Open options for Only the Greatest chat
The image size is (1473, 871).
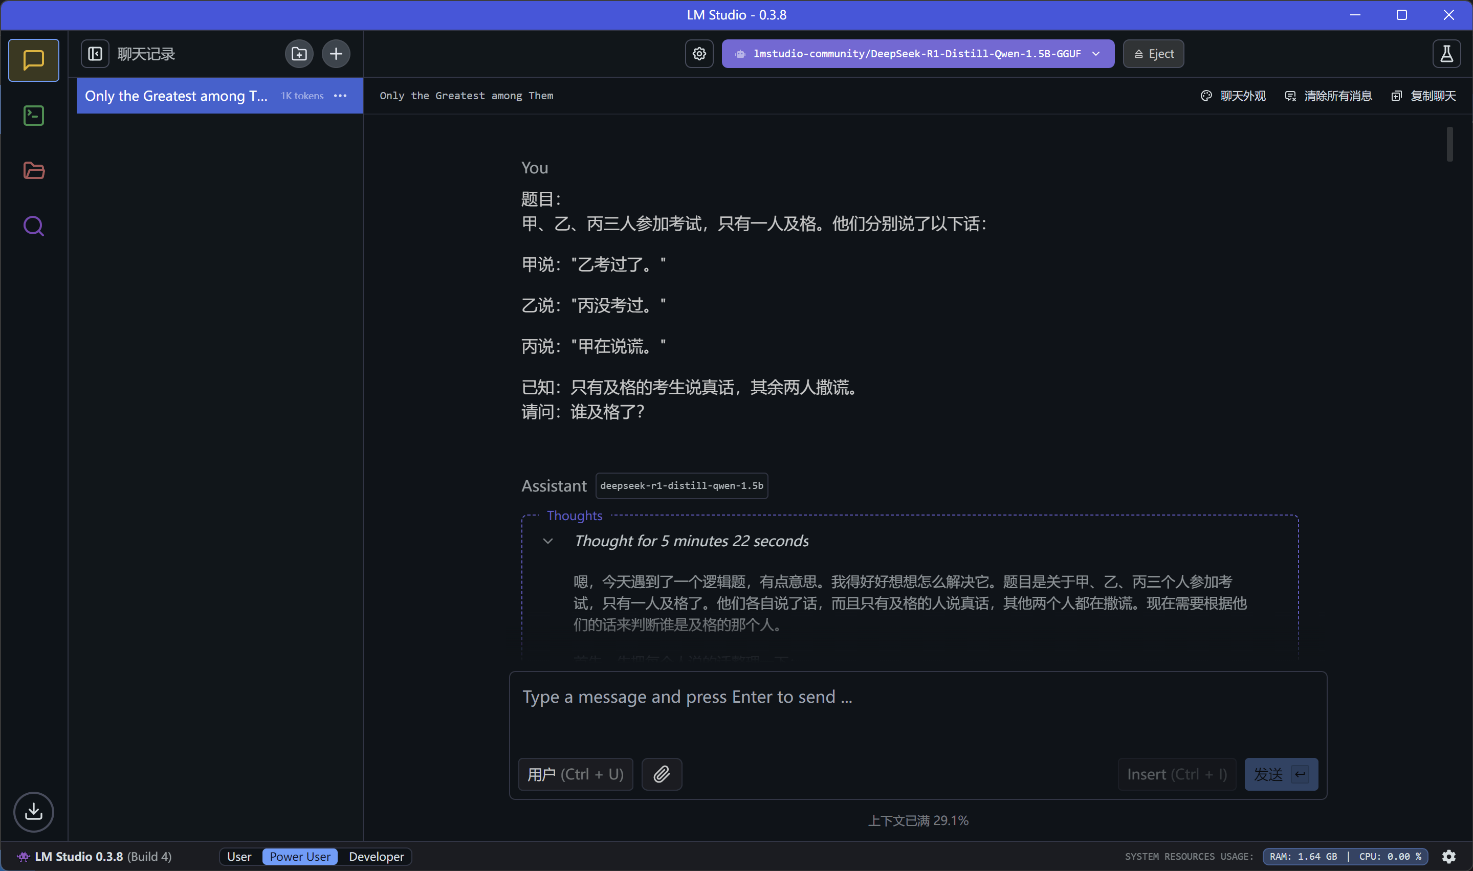[x=341, y=96]
